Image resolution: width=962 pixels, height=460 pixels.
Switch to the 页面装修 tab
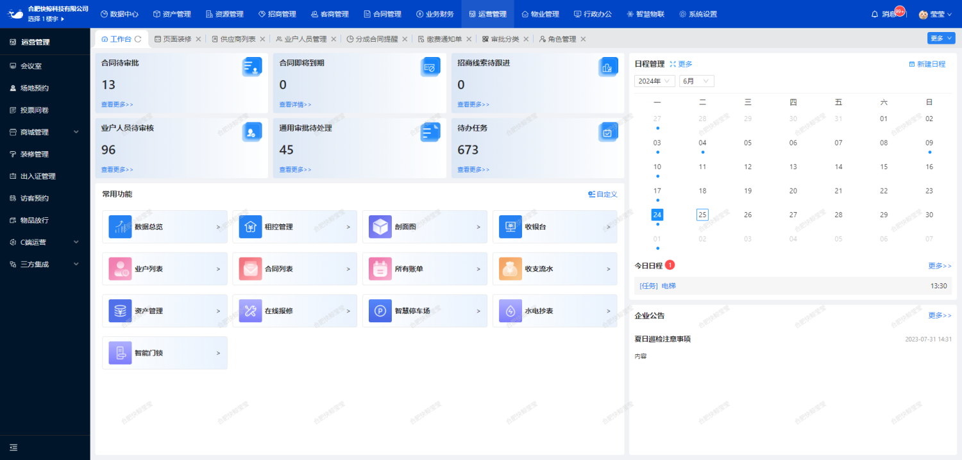pos(173,39)
